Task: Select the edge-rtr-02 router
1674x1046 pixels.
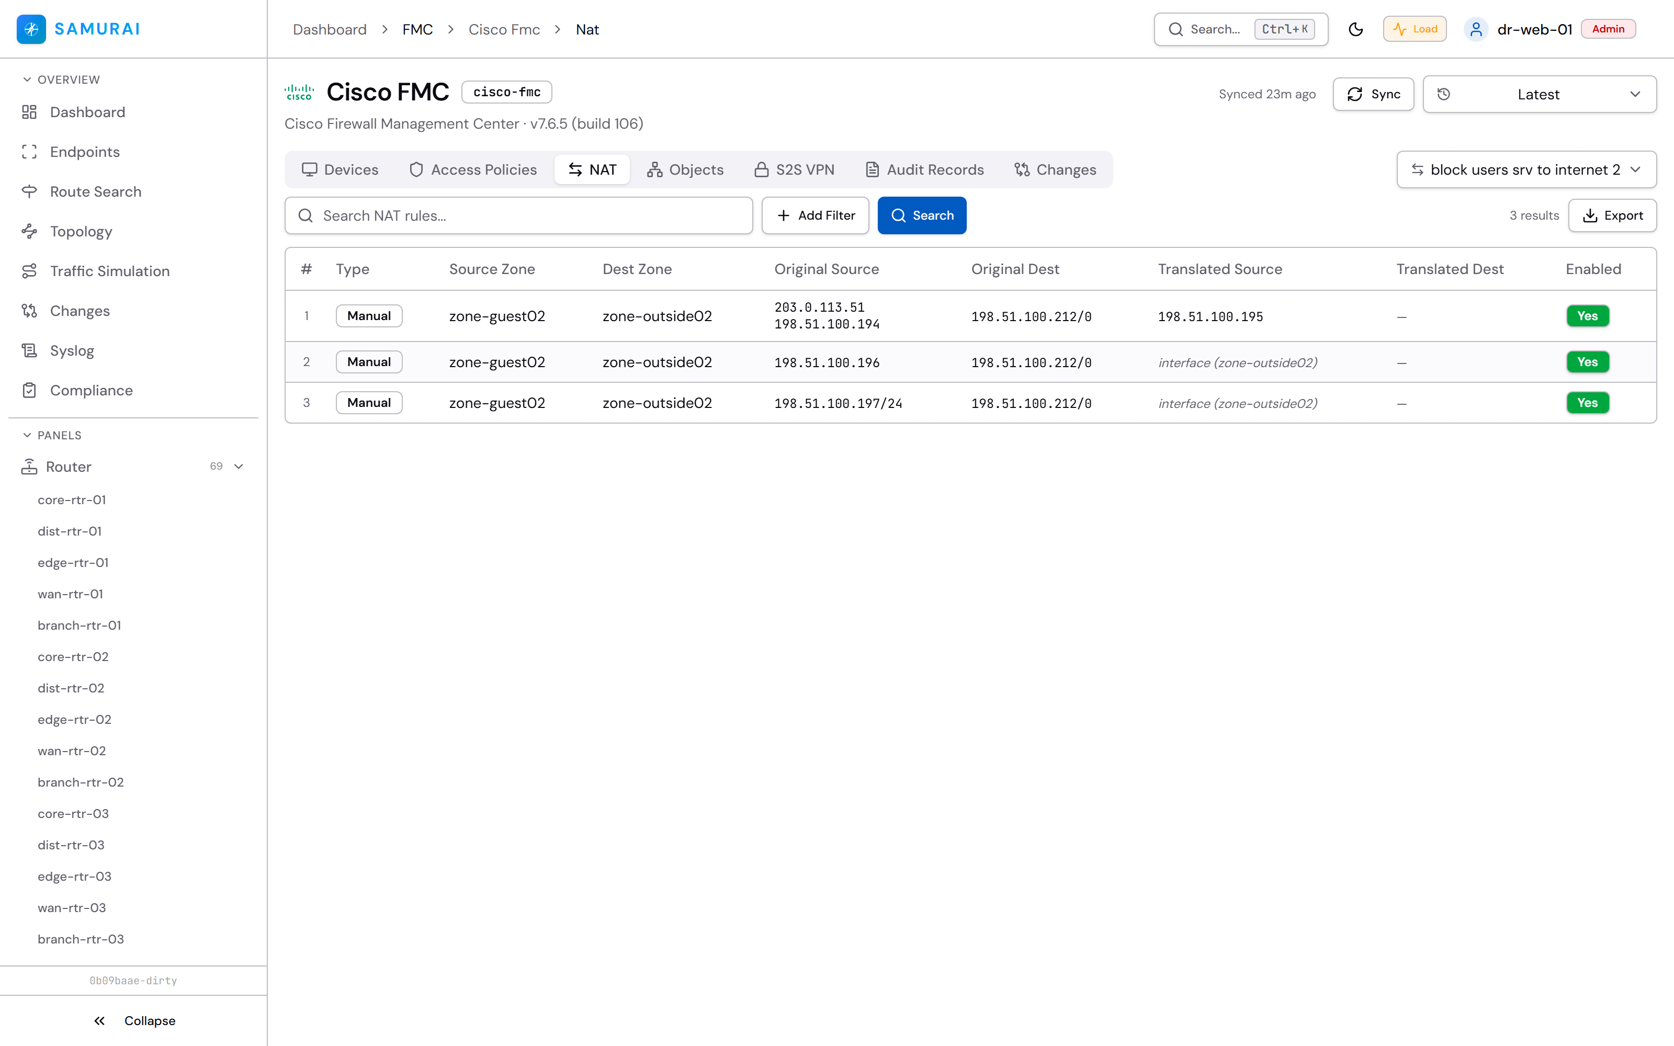Action: click(74, 720)
